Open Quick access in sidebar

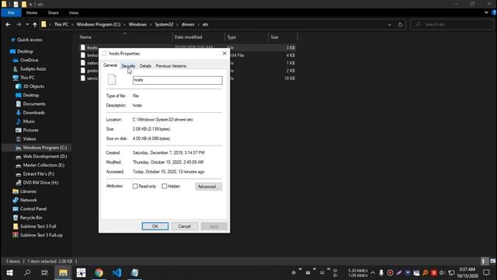coord(30,40)
